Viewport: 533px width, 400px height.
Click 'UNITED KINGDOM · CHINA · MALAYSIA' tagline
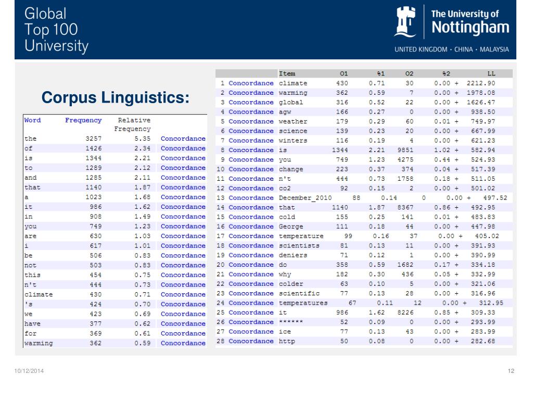click(451, 49)
